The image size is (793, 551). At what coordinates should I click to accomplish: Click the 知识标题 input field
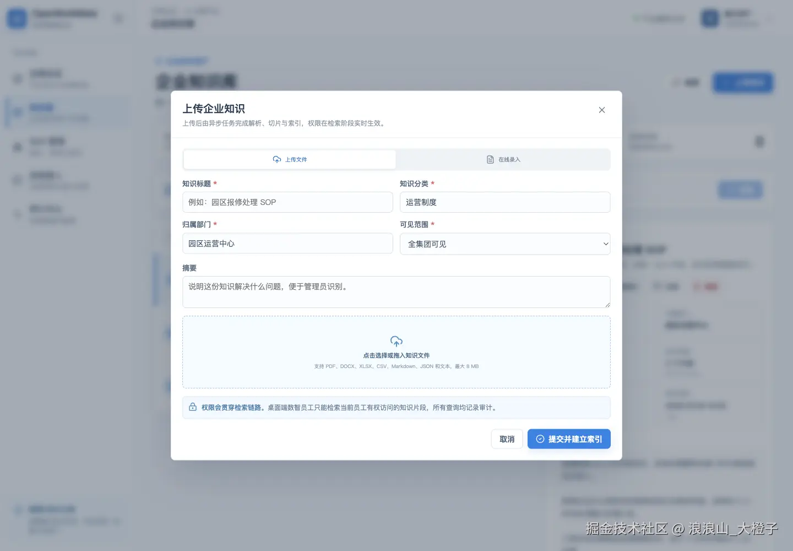pyautogui.click(x=287, y=202)
